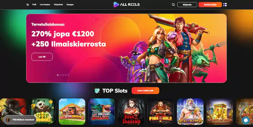Open the Tarjouksia menu item
Viewport: 253px width, 127px height.
click(x=58, y=5)
